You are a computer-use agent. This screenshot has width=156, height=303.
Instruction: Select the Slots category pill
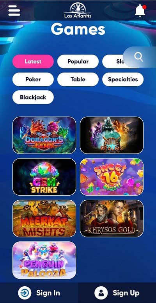pos(114,61)
